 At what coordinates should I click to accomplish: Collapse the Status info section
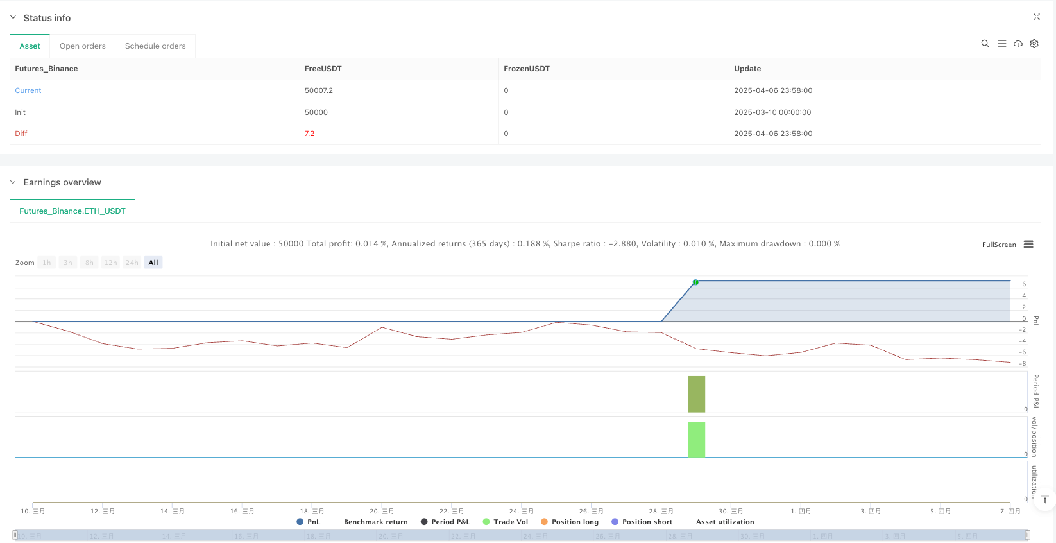pyautogui.click(x=13, y=18)
